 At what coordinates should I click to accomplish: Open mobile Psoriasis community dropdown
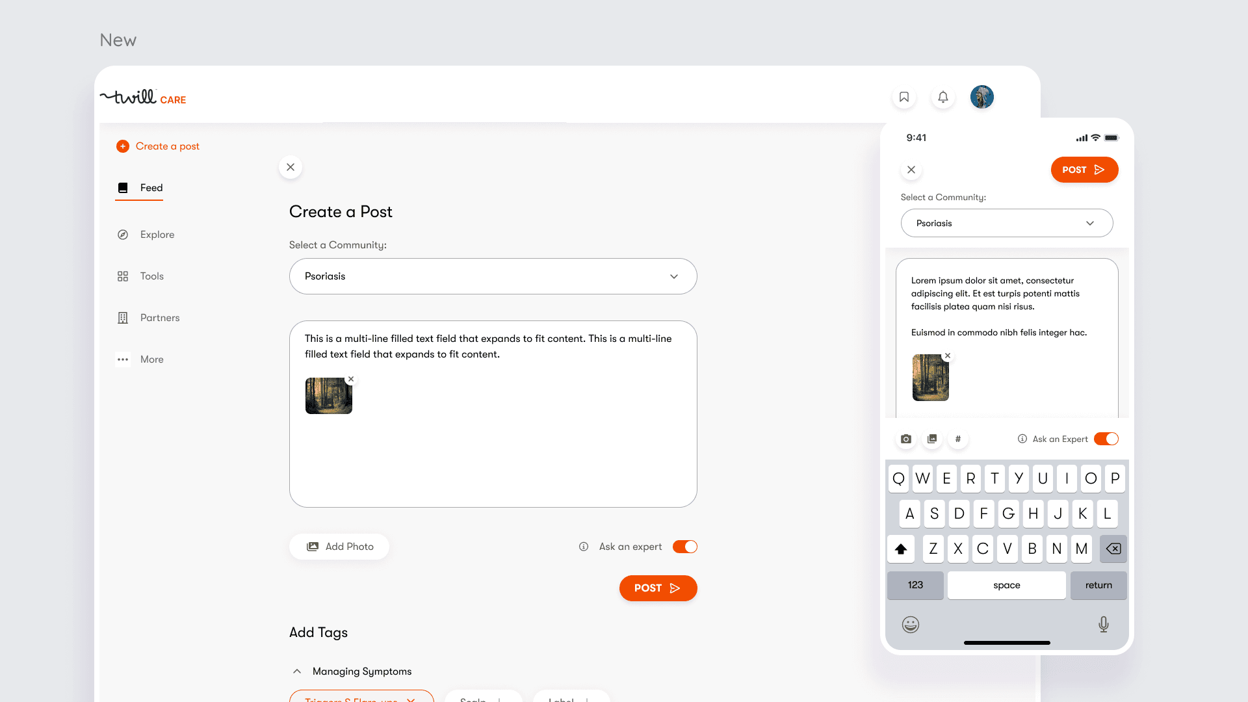tap(1006, 223)
